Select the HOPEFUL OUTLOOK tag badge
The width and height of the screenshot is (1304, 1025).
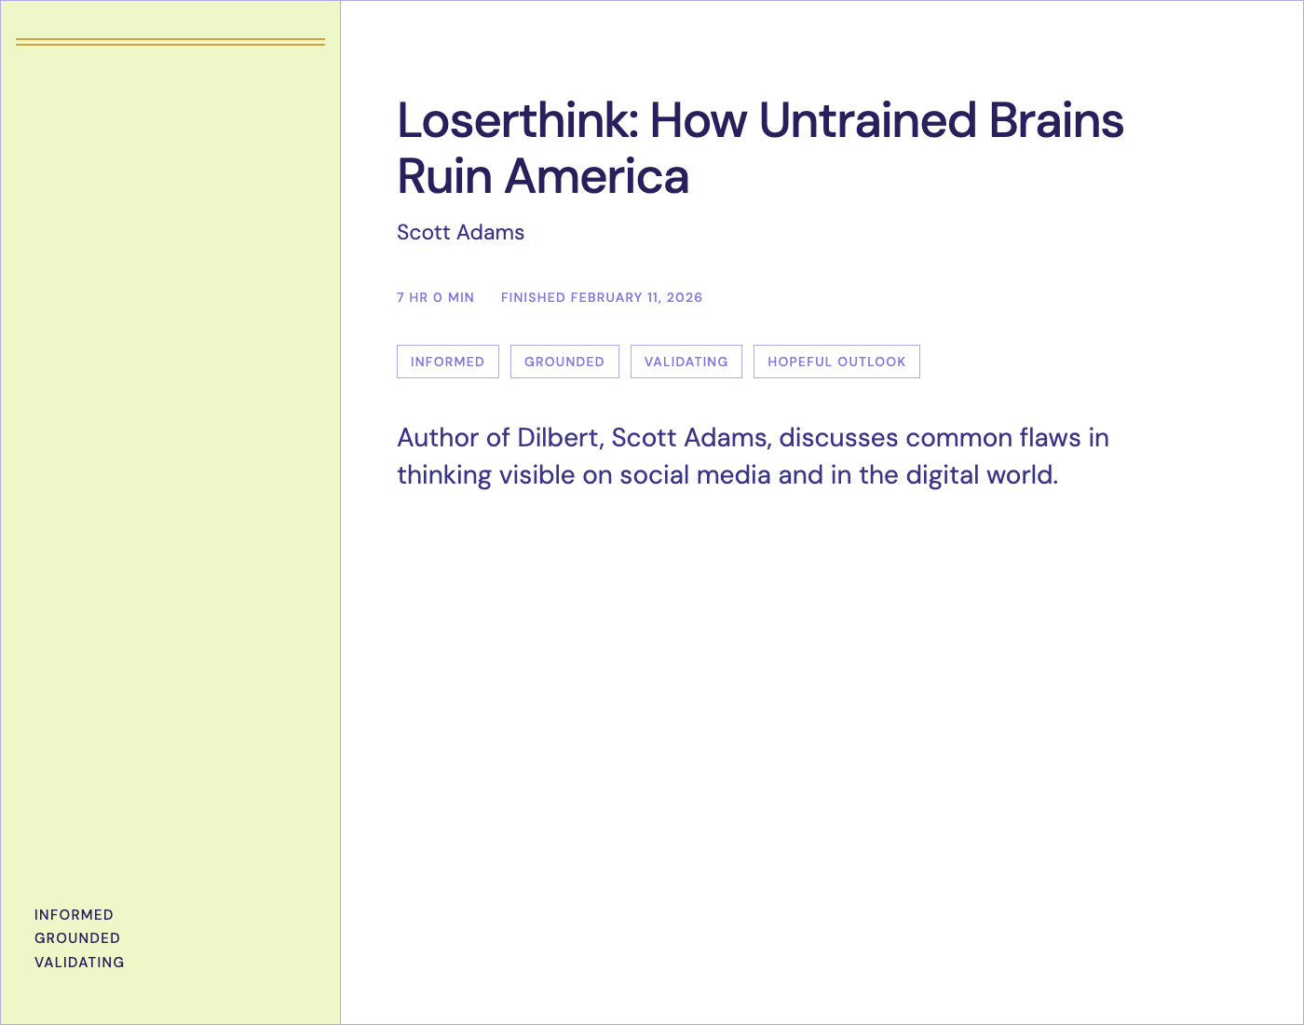(836, 362)
